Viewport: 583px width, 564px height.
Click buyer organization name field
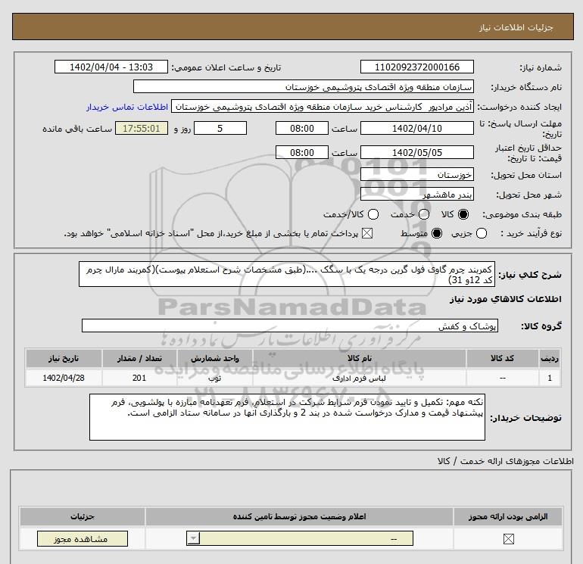(304, 86)
